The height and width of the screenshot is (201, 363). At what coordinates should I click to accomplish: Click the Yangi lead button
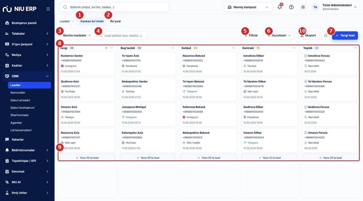[x=345, y=35]
